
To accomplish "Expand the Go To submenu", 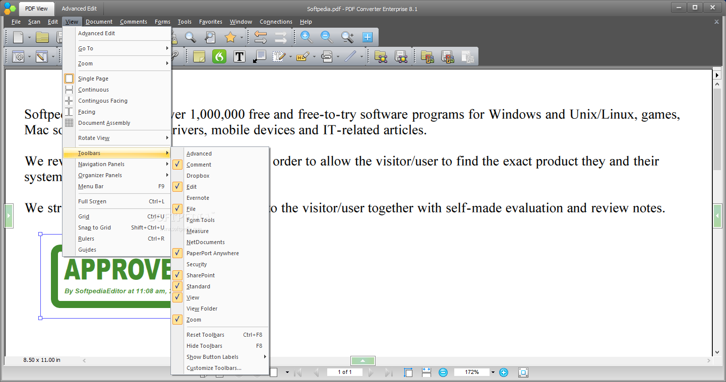I will pyautogui.click(x=117, y=48).
